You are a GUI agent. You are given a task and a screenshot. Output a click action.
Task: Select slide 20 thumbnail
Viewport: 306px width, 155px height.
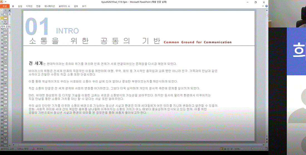coord(6,84)
